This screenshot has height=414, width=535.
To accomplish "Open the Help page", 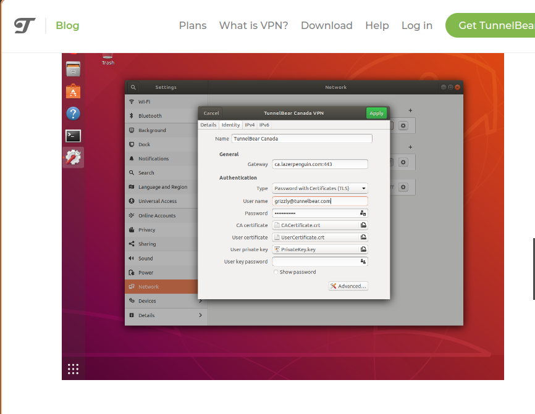I will [x=377, y=25].
